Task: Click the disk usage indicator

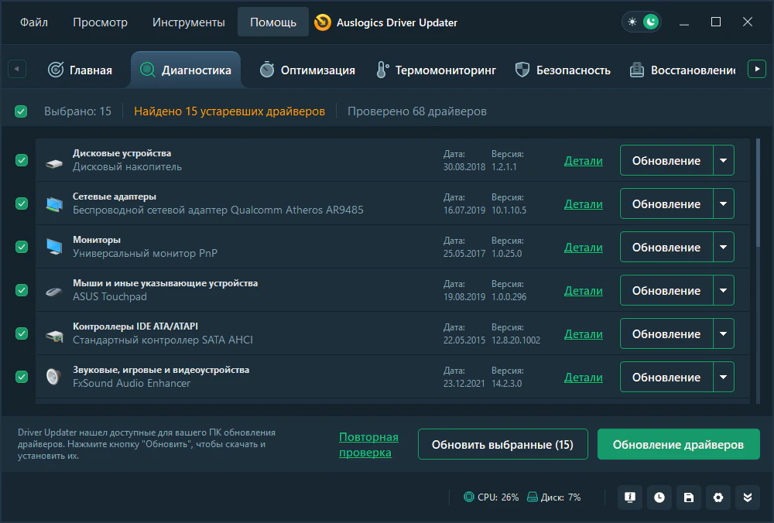Action: [554, 497]
